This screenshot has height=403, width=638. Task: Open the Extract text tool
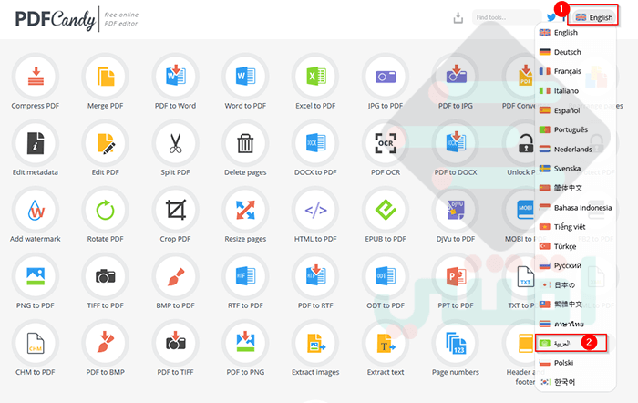386,344
